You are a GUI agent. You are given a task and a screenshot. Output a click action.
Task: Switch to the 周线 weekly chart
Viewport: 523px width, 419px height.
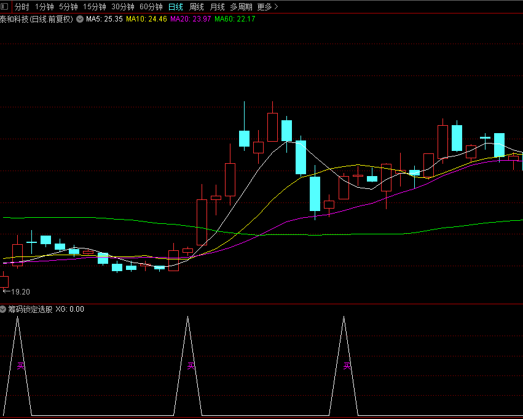coord(197,7)
